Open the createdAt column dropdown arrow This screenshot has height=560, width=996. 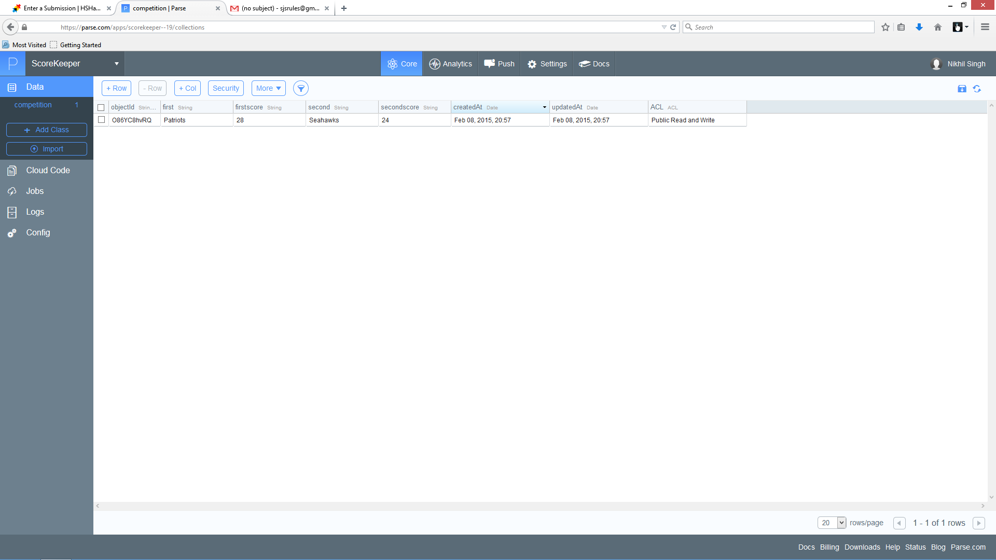(544, 107)
